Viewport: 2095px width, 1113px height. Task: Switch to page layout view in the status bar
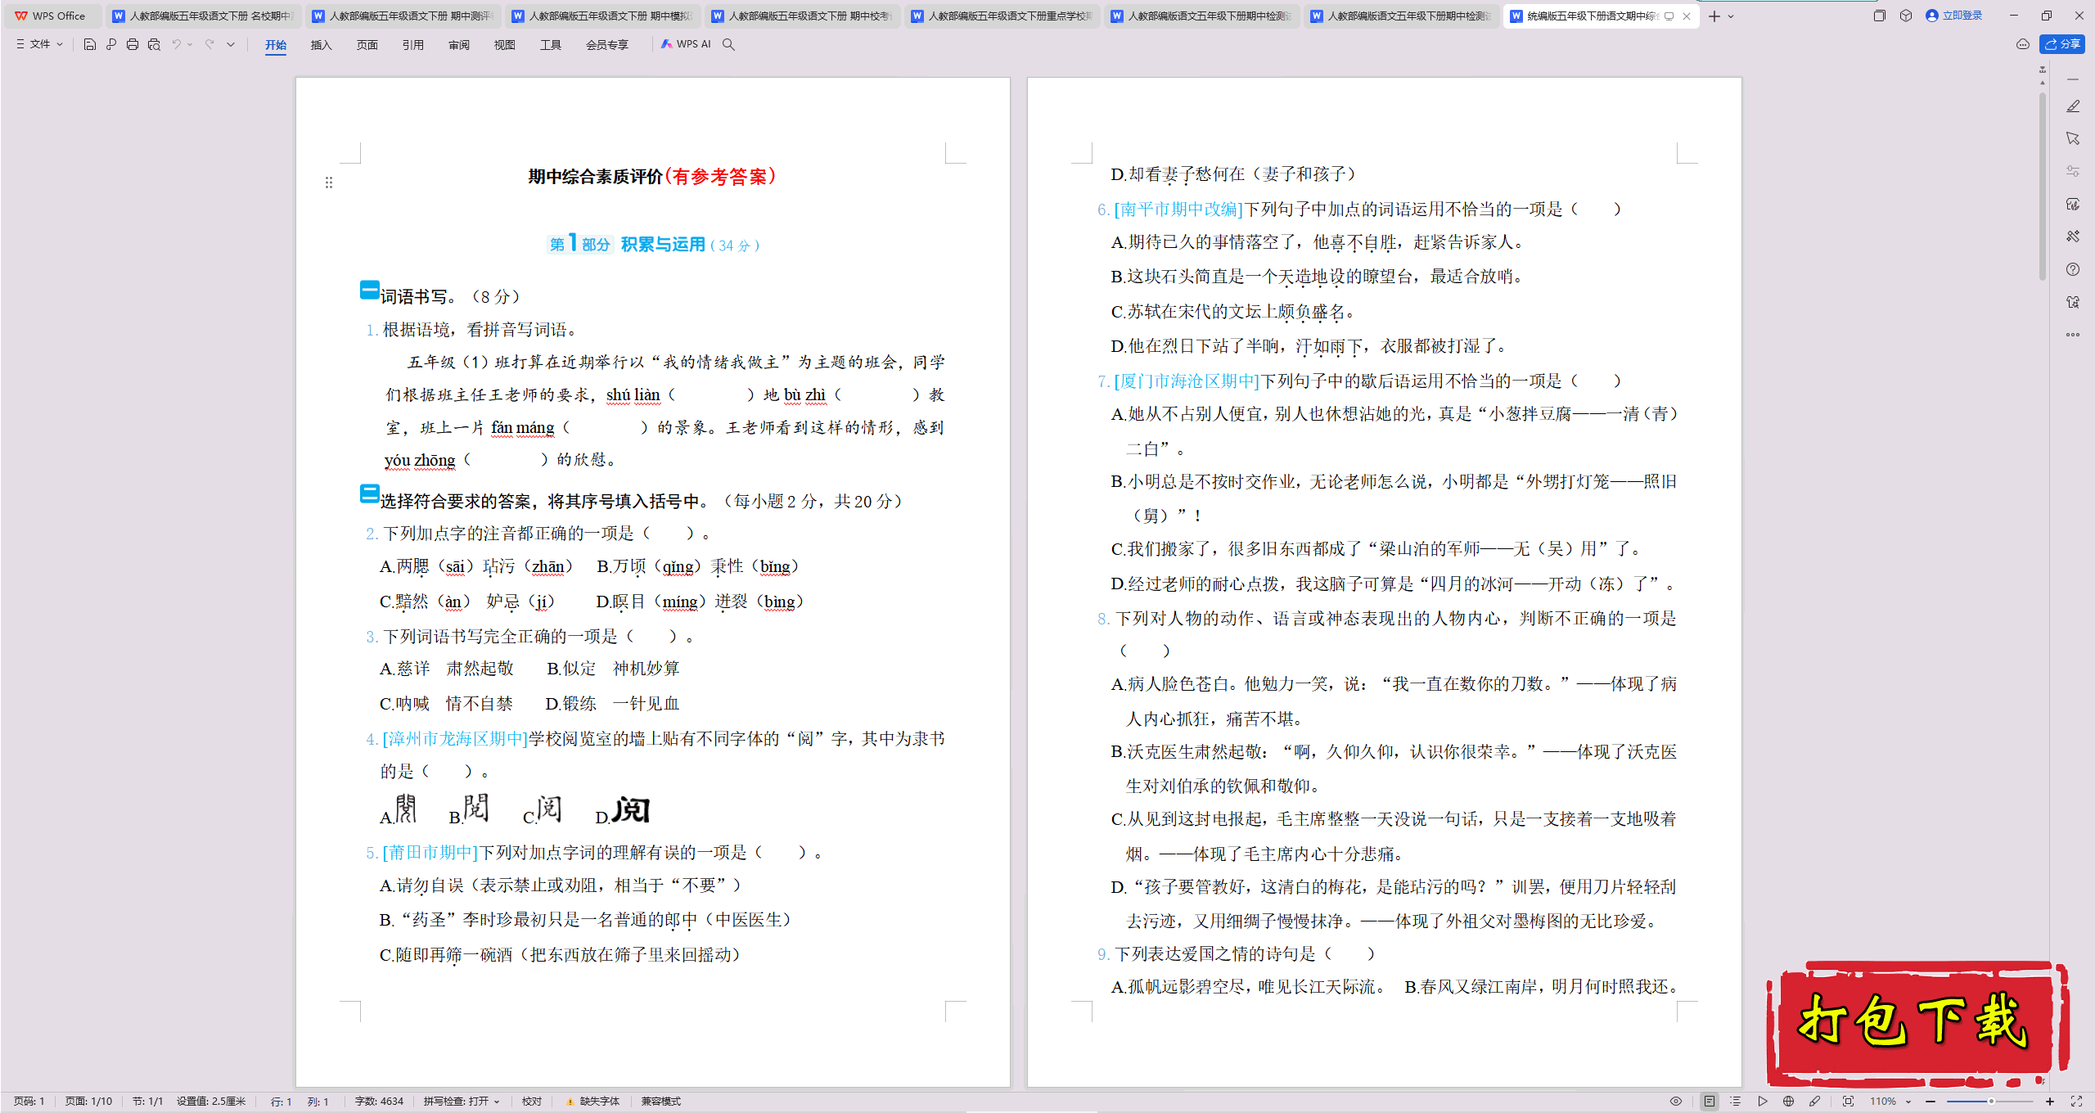1710,1102
